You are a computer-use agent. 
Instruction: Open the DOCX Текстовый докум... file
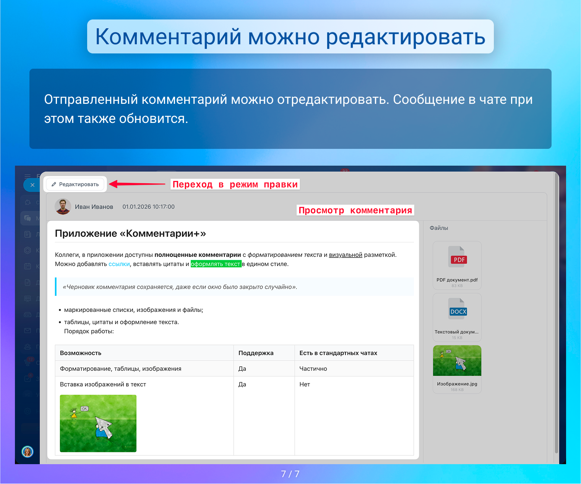tap(457, 317)
